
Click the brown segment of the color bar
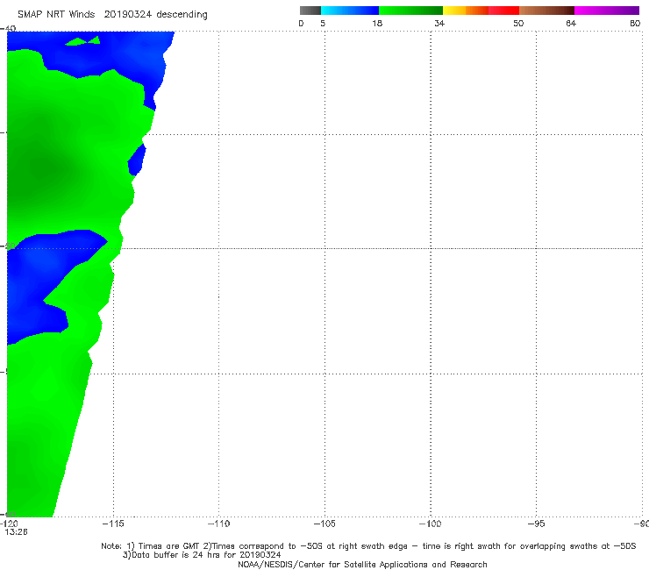546,11
